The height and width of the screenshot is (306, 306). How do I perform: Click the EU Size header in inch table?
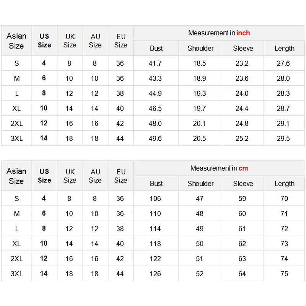point(120,41)
